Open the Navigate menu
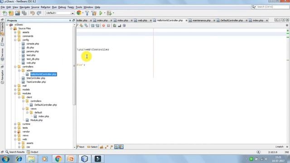 pos(24,7)
